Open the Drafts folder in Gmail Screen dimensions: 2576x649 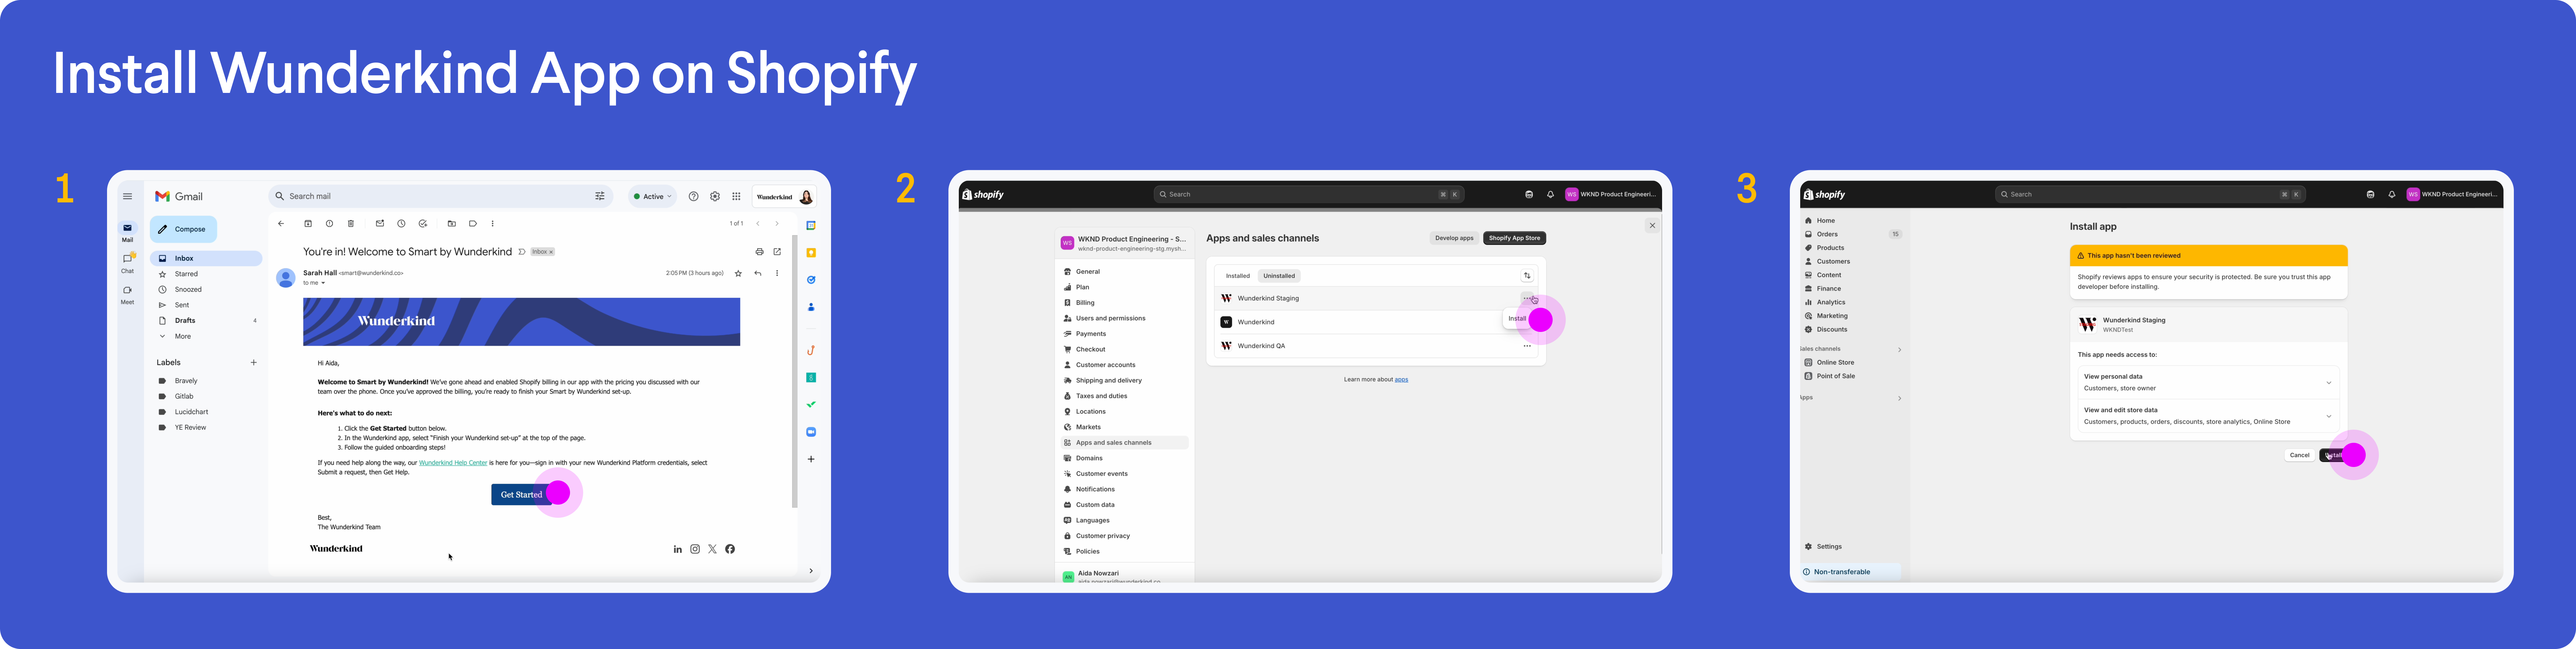click(185, 321)
